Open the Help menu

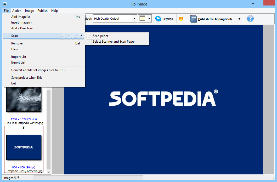[x=54, y=11]
